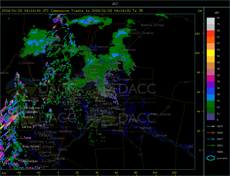Screen dimensions: 230x176
Task: Click the 'Divisadero' map label
Action: (125, 79)
